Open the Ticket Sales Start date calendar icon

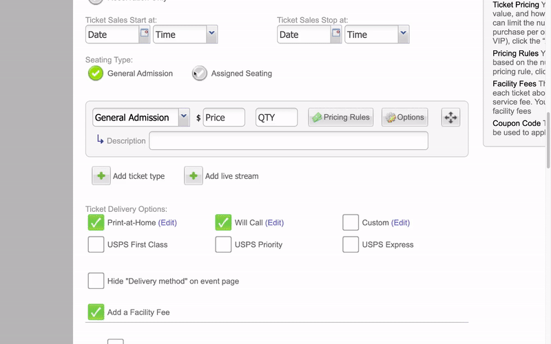coord(145,34)
